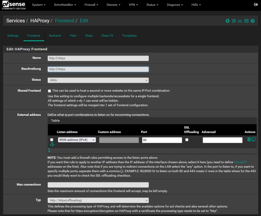Open the log entries list icon
261x216 pixels.
246,21
